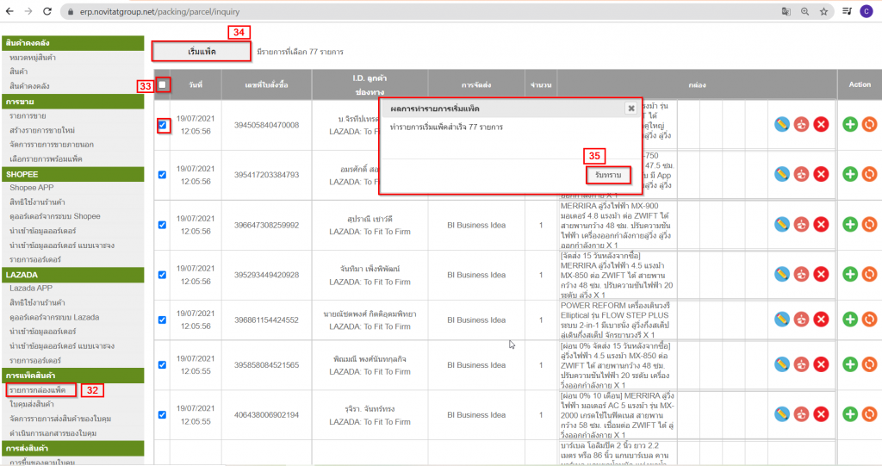Open the browser zoom magnifier icon

[804, 11]
